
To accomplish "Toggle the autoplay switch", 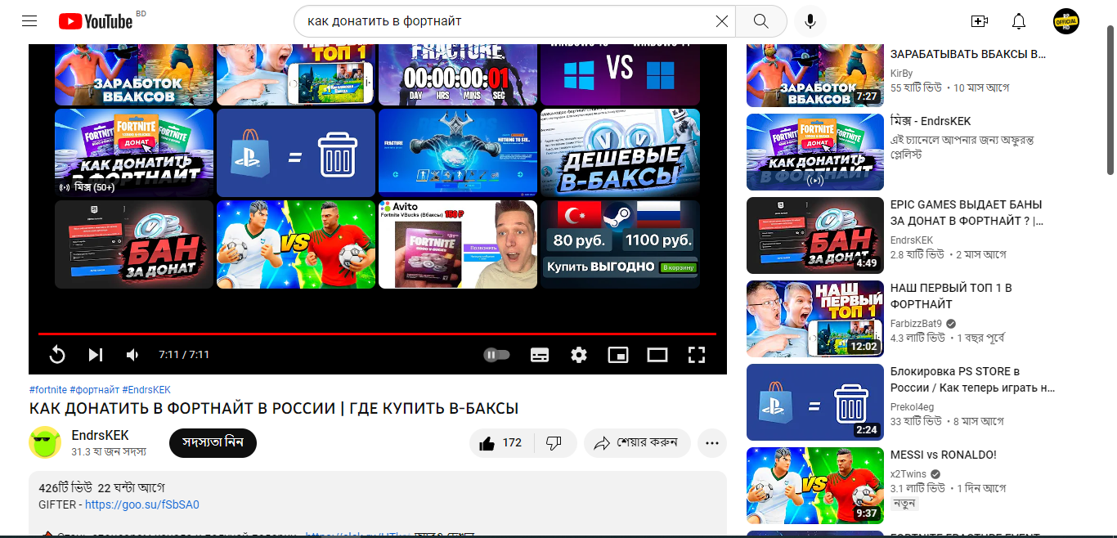I will pos(496,355).
